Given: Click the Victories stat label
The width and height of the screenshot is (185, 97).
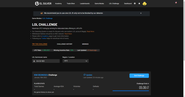Looking at the screenshot, I should (77, 86).
